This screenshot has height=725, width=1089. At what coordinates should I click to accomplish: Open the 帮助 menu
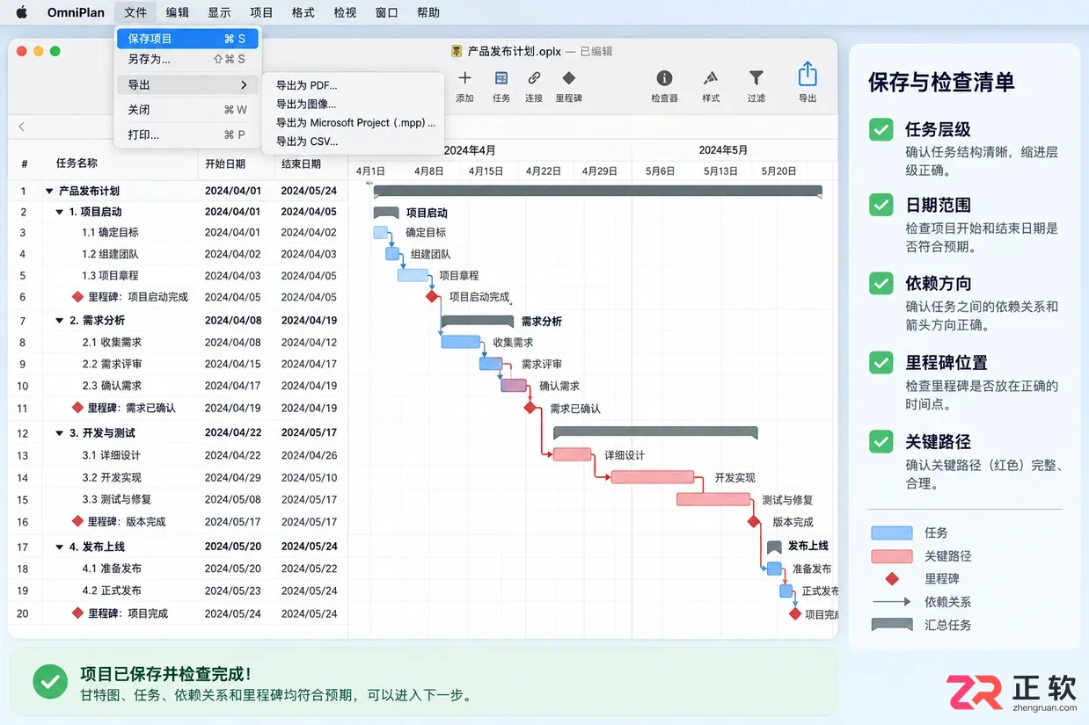coord(428,12)
